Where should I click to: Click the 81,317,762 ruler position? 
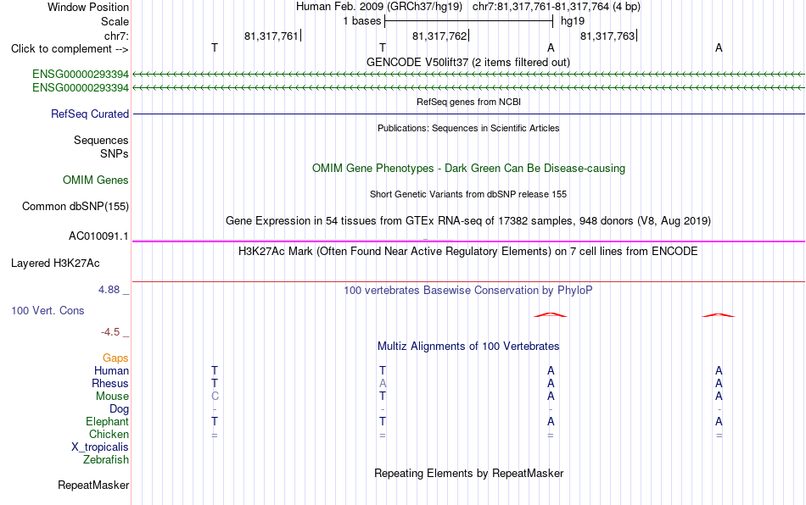pos(439,36)
